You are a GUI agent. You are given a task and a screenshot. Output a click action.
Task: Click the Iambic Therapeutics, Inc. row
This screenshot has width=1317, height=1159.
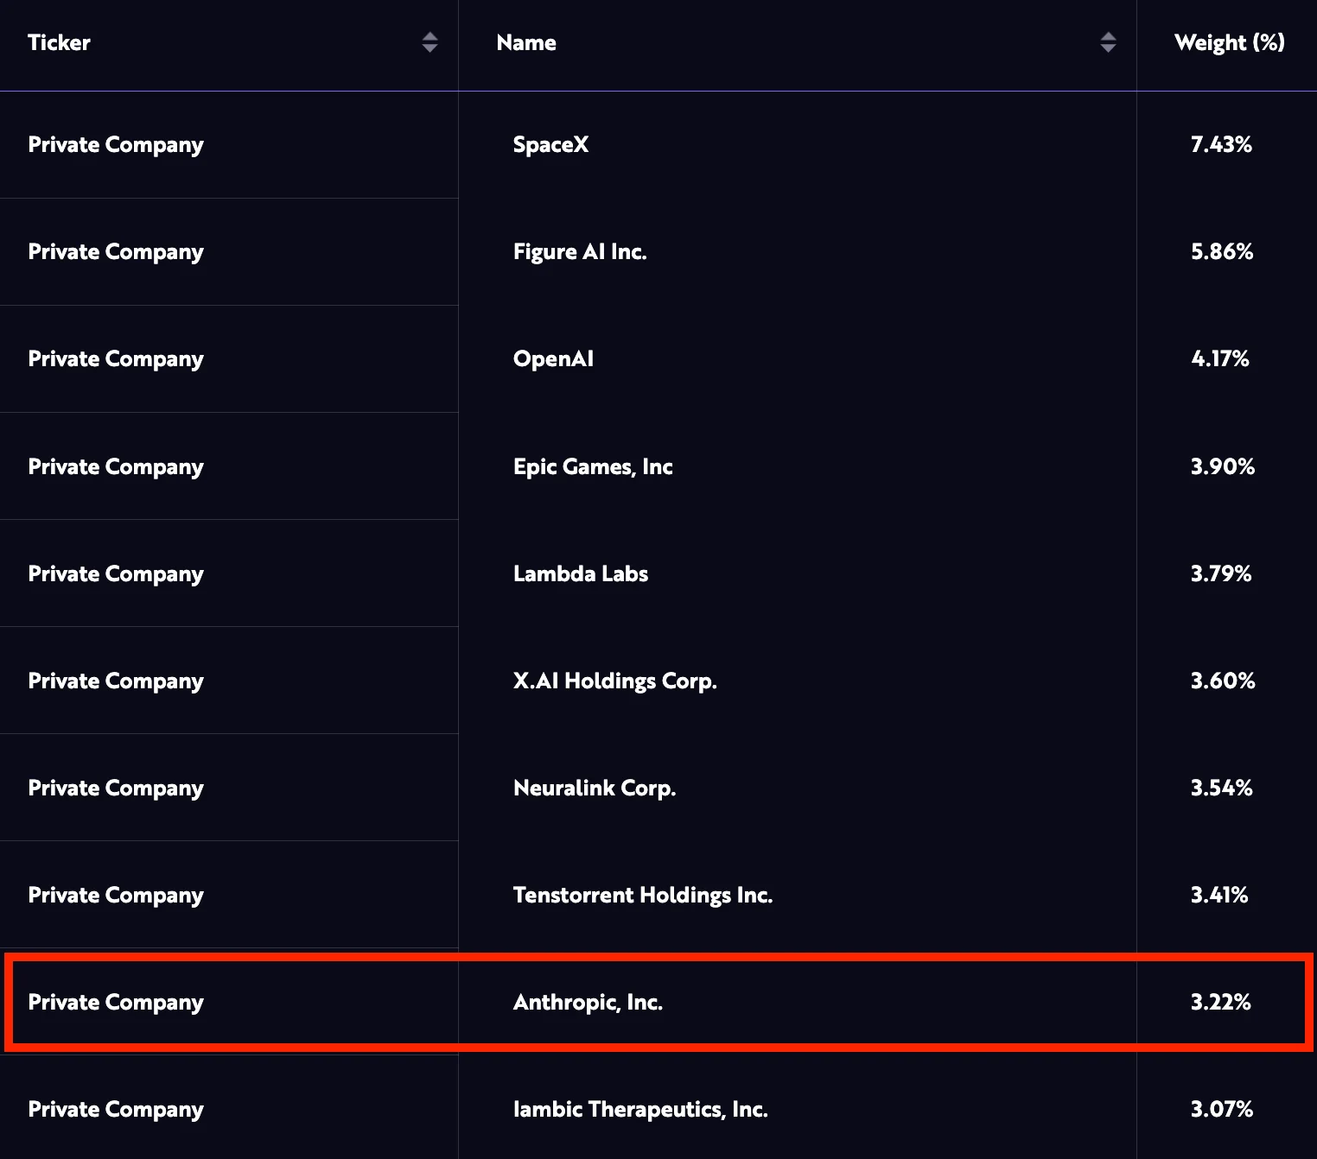tap(640, 1109)
